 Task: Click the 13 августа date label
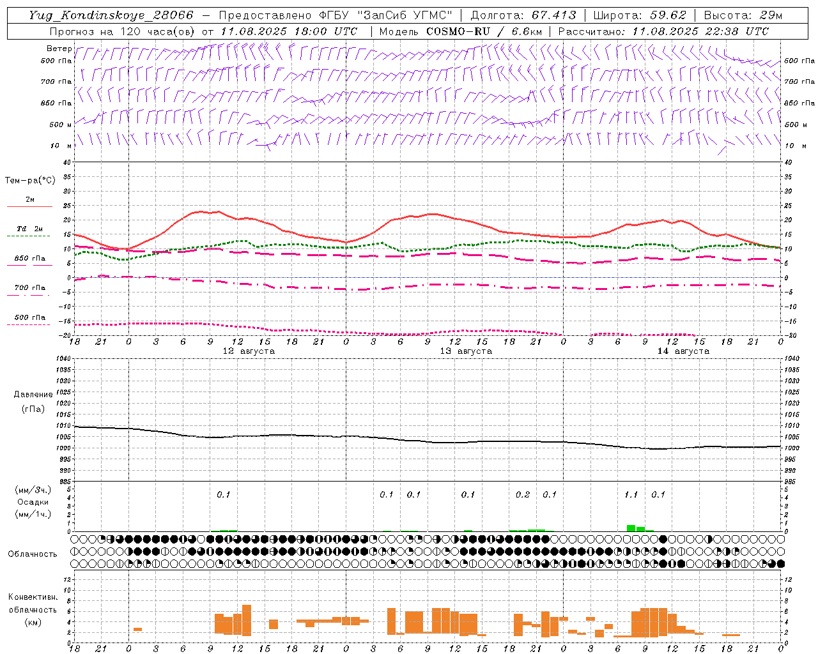(466, 351)
